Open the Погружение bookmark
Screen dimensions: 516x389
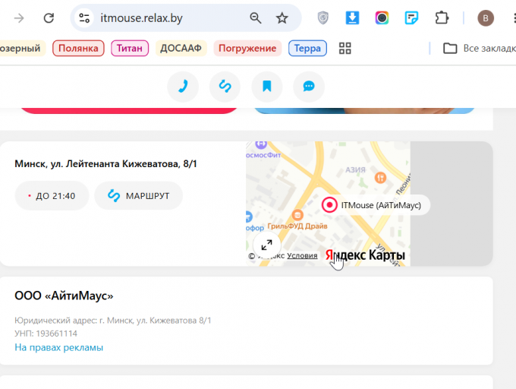pyautogui.click(x=247, y=49)
